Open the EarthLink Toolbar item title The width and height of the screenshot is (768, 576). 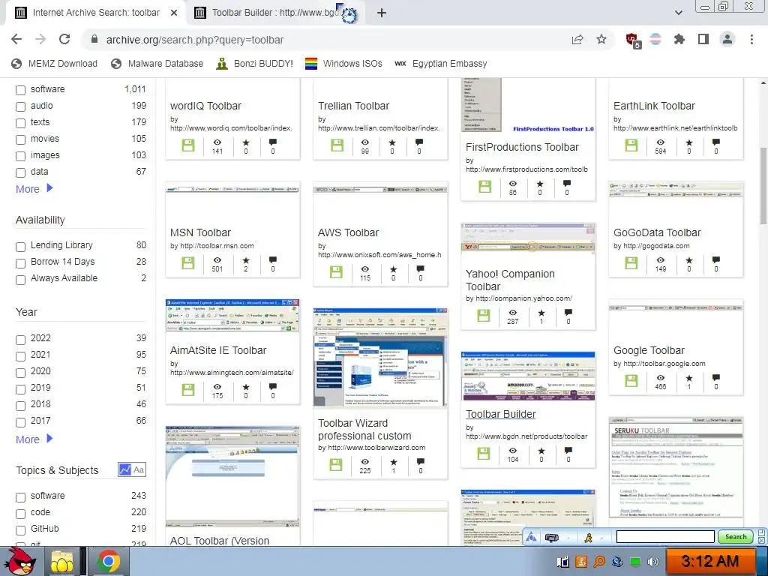654,106
